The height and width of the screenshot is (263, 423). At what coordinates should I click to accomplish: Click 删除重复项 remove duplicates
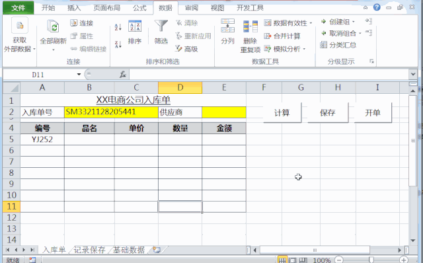(250, 36)
